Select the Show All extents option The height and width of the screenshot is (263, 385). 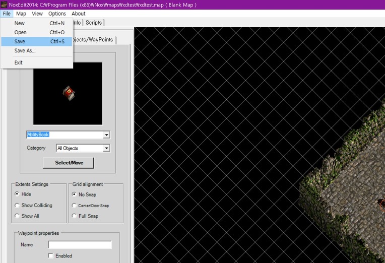pos(18,216)
